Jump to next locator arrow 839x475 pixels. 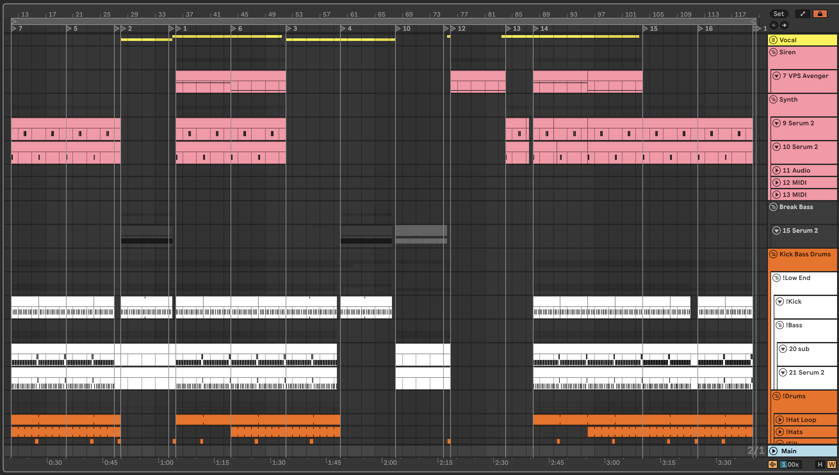784,25
